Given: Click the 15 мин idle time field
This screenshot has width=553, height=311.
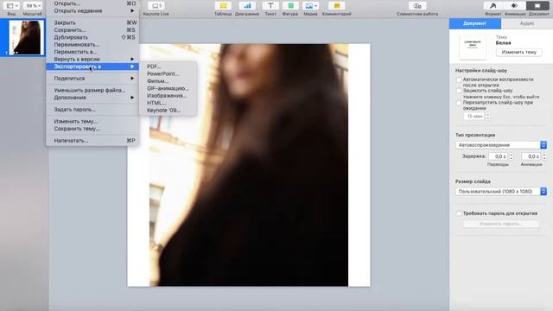Looking at the screenshot, I should coord(474,116).
